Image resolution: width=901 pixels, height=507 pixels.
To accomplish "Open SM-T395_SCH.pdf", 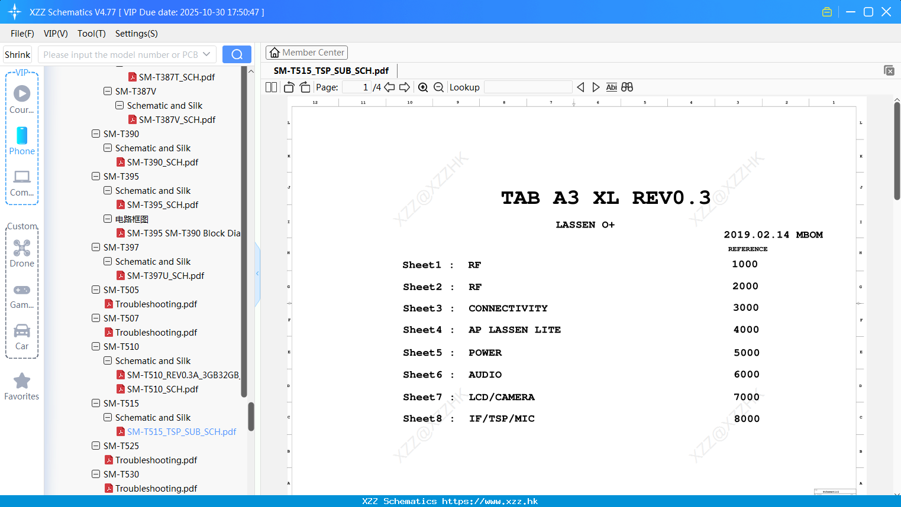I will point(163,204).
